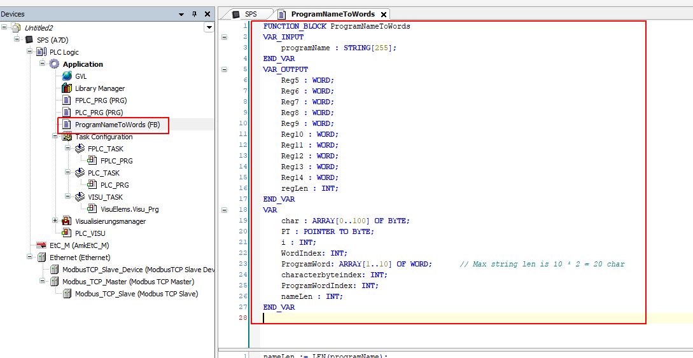
Task: Click the PT : POINTER TO BYTE line
Action: 328,231
